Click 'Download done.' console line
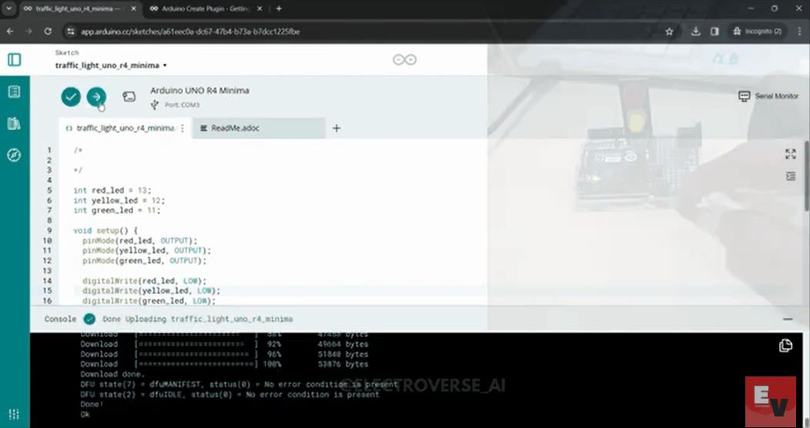The image size is (810, 428). tap(112, 374)
